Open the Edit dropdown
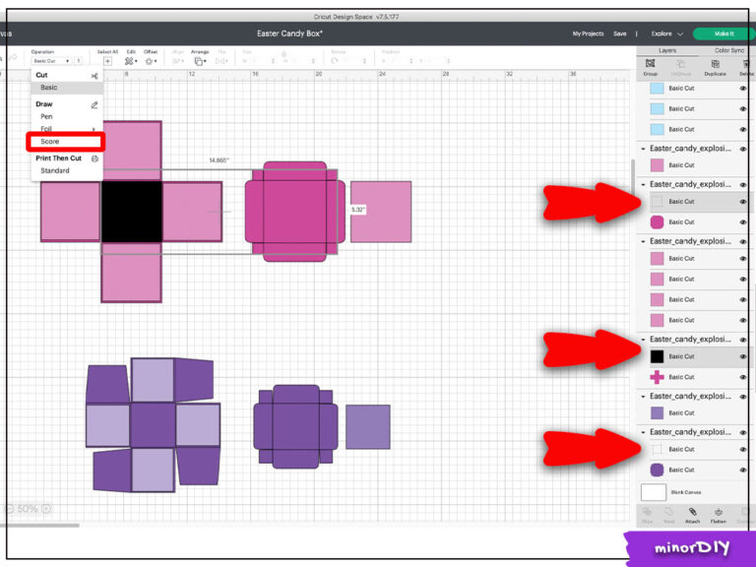This screenshot has height=567, width=756. point(131,61)
